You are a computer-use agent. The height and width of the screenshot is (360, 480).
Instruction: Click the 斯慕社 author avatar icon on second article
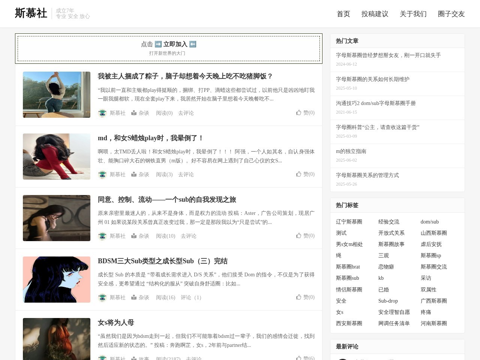pyautogui.click(x=102, y=174)
